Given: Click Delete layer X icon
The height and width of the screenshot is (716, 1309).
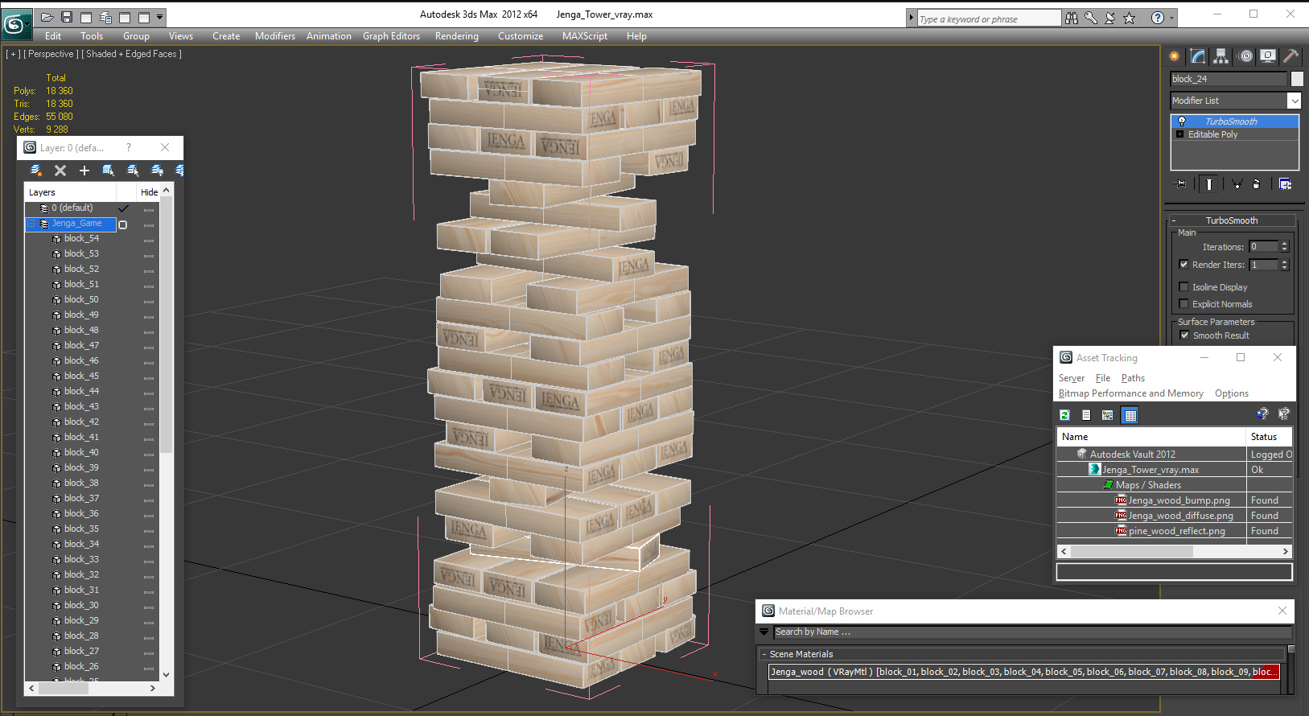Looking at the screenshot, I should 60,171.
